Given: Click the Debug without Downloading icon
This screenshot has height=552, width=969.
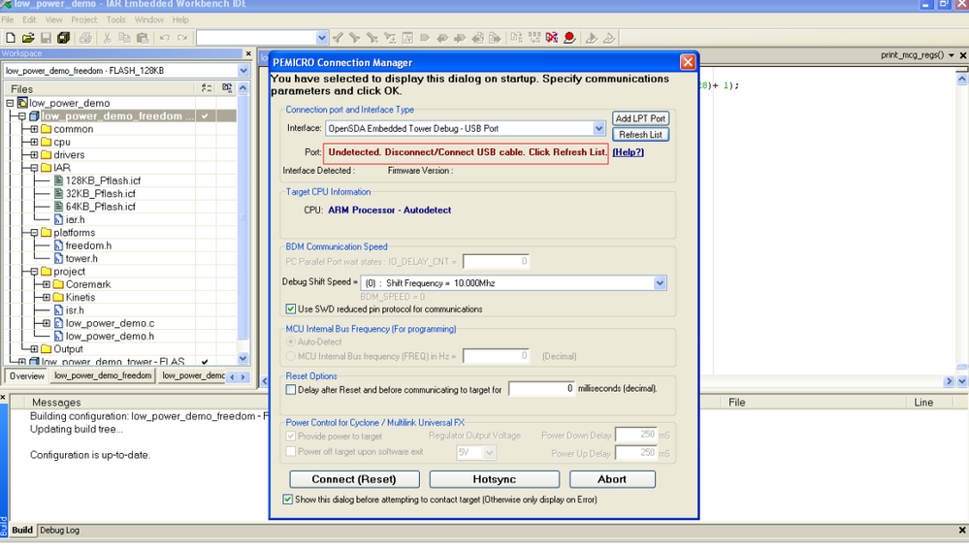Looking at the screenshot, I should [x=609, y=39].
